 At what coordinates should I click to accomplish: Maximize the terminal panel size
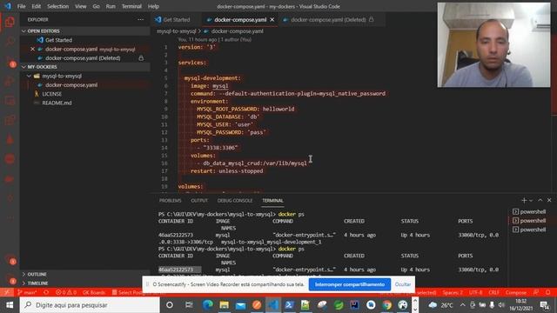pos(540,200)
